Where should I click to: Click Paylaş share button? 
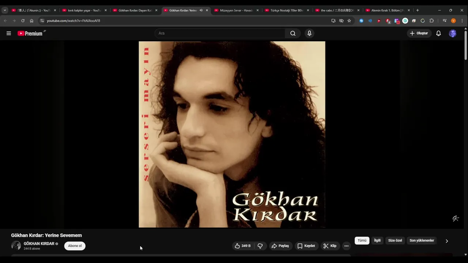pyautogui.click(x=280, y=246)
